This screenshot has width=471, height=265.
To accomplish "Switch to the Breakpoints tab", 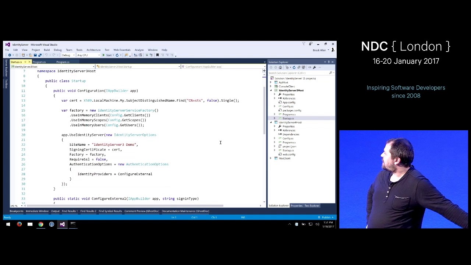I will (16, 211).
